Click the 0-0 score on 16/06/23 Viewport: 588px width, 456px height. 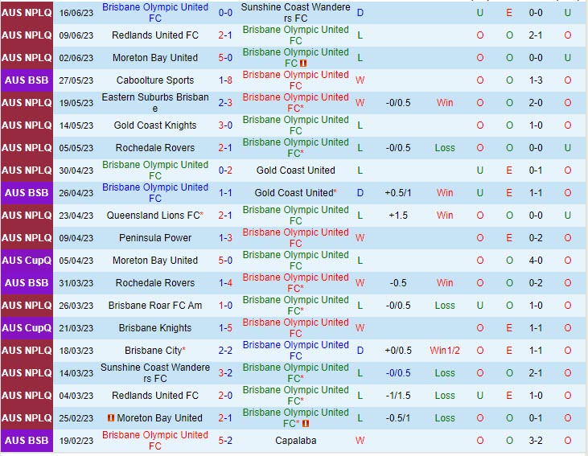point(225,13)
